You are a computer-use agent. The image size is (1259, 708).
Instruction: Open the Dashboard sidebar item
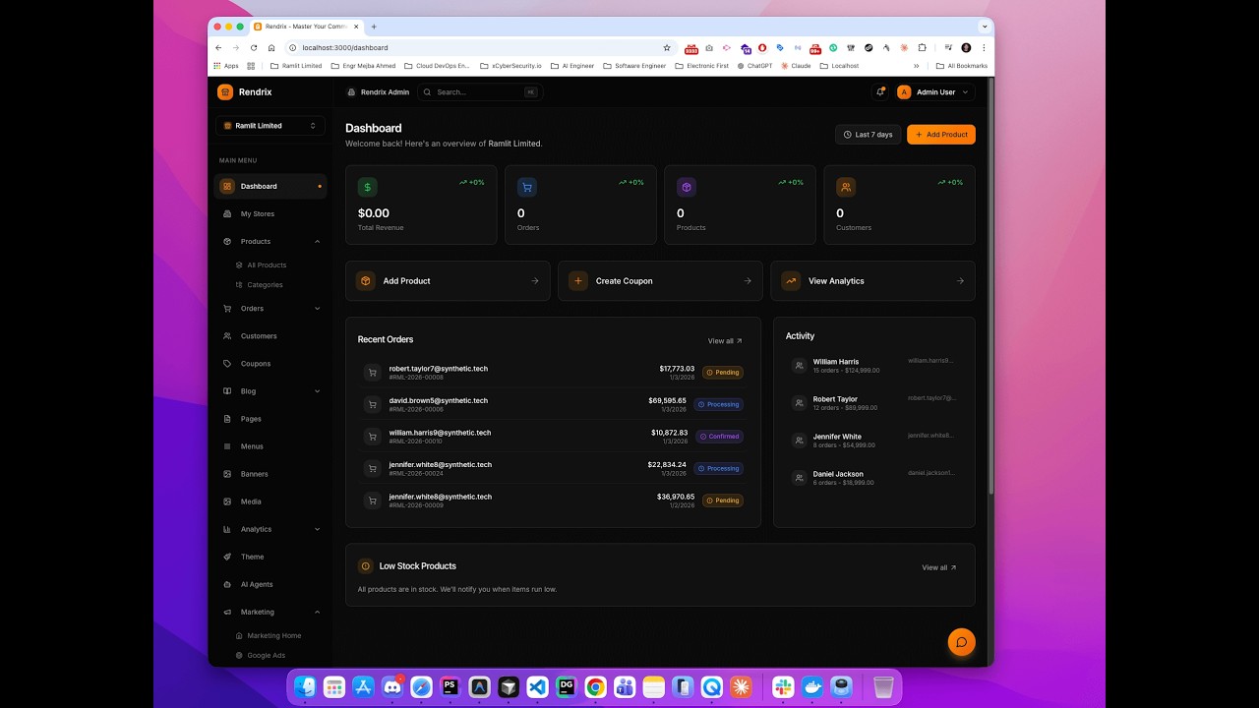[270, 186]
